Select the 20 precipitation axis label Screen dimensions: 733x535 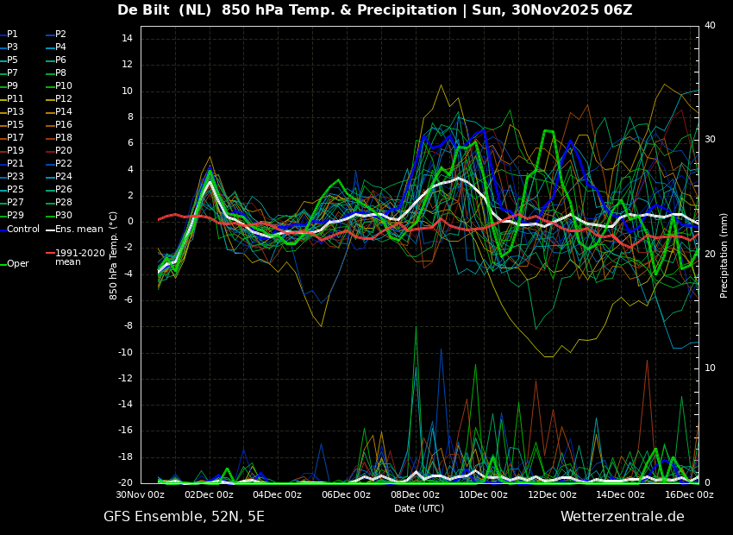(710, 254)
